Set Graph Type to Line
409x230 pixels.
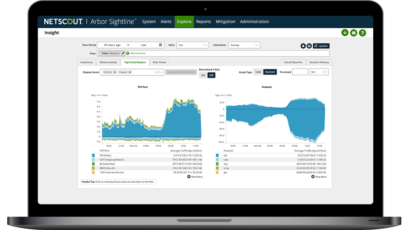coord(258,72)
